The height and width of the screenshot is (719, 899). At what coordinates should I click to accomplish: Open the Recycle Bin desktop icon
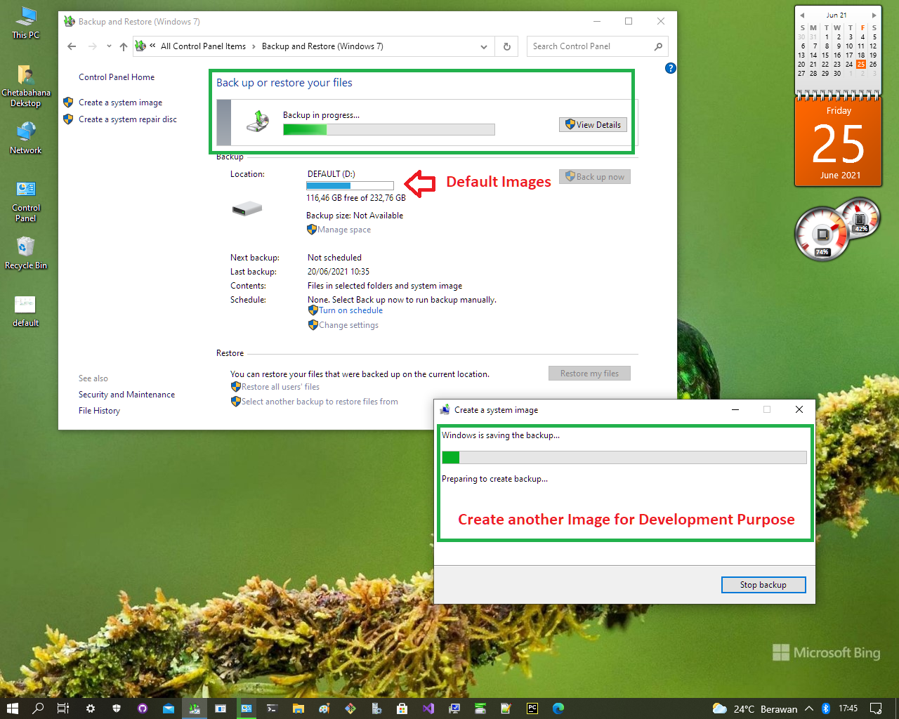(25, 253)
